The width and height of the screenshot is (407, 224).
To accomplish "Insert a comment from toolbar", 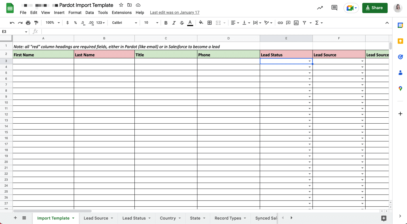I will click(x=288, y=23).
